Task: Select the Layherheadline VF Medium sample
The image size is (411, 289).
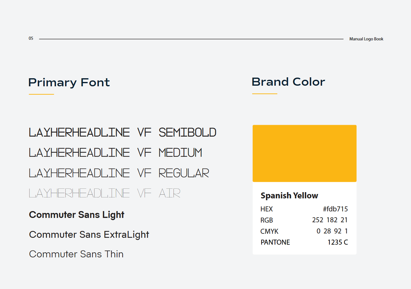Action: (115, 153)
